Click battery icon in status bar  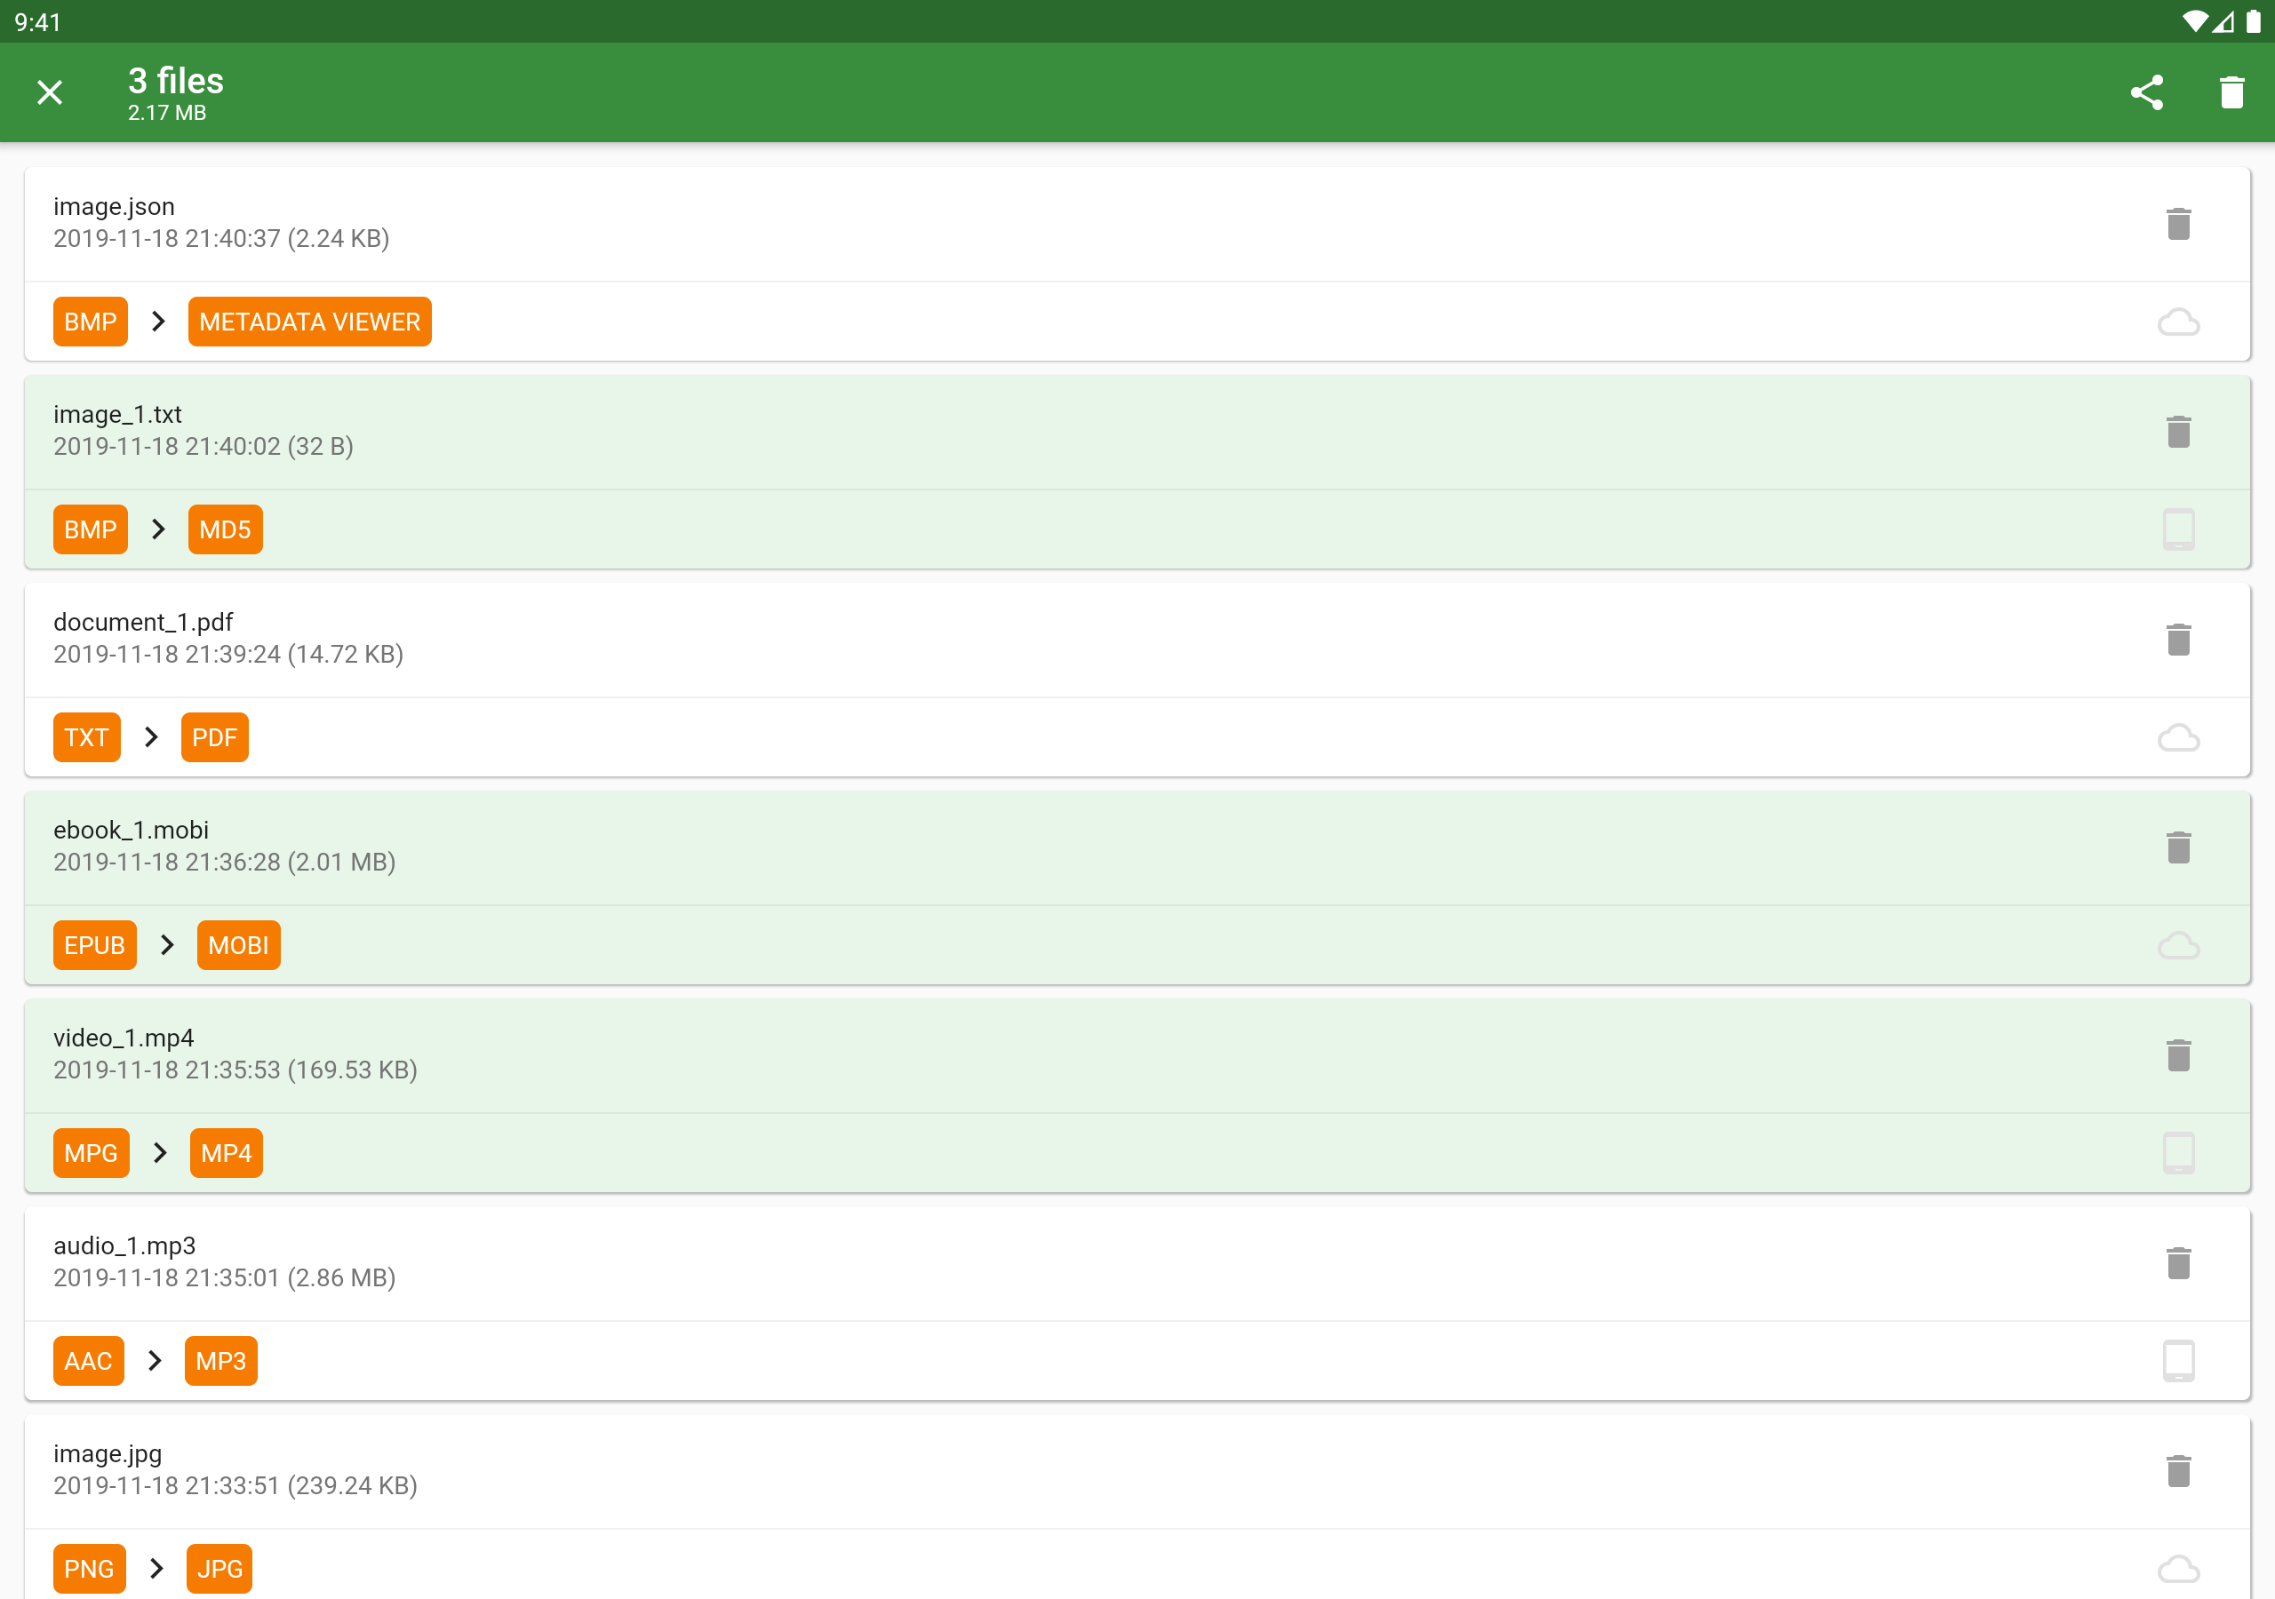(x=2253, y=22)
